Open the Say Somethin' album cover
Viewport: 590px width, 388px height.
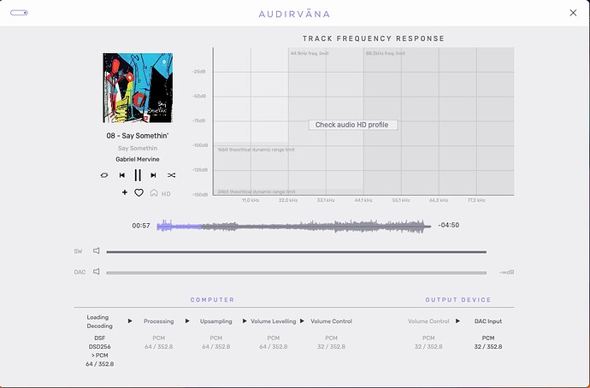click(138, 88)
